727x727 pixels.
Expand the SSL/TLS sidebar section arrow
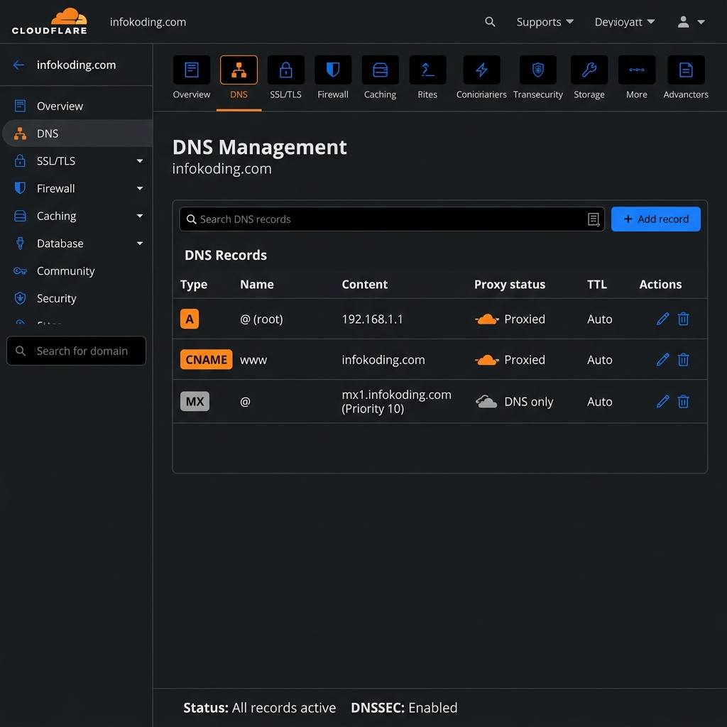pos(140,161)
